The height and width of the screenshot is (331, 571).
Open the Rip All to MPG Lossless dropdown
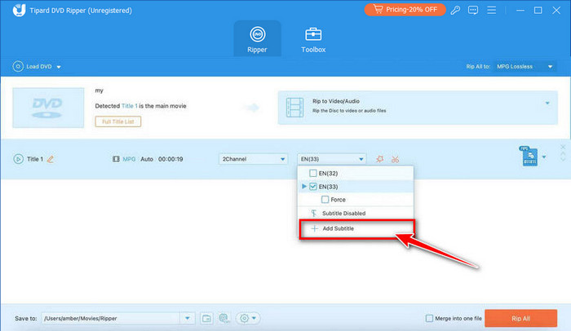525,67
